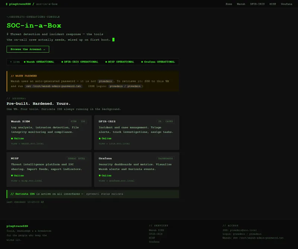Open the Grafana card title
Screen dimensions: 298x249
[105, 158]
